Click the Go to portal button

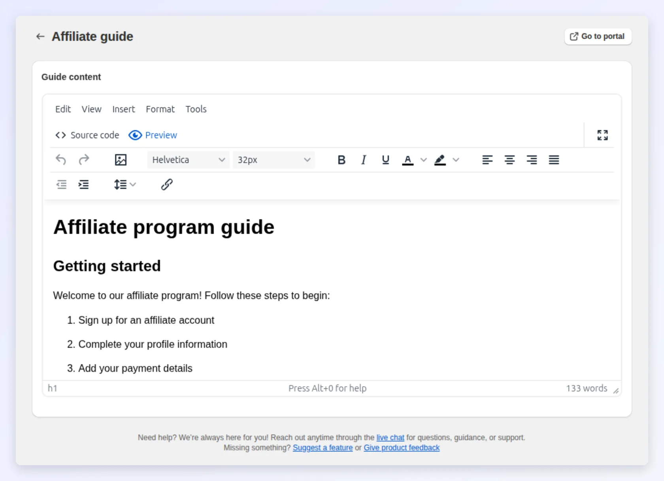point(598,36)
